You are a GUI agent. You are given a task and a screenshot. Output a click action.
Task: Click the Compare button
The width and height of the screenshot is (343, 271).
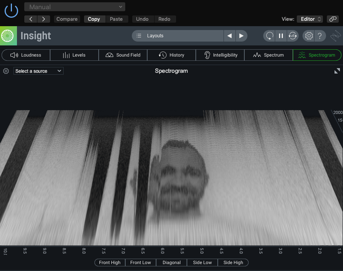pos(67,19)
